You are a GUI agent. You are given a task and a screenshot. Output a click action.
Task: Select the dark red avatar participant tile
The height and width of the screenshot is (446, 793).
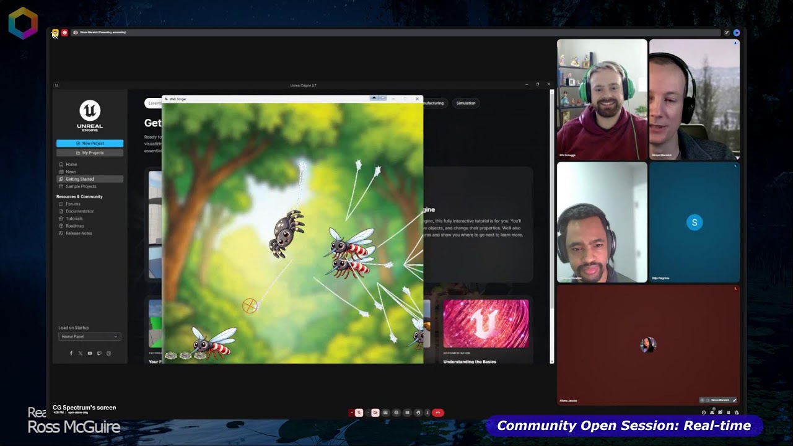[x=648, y=344]
